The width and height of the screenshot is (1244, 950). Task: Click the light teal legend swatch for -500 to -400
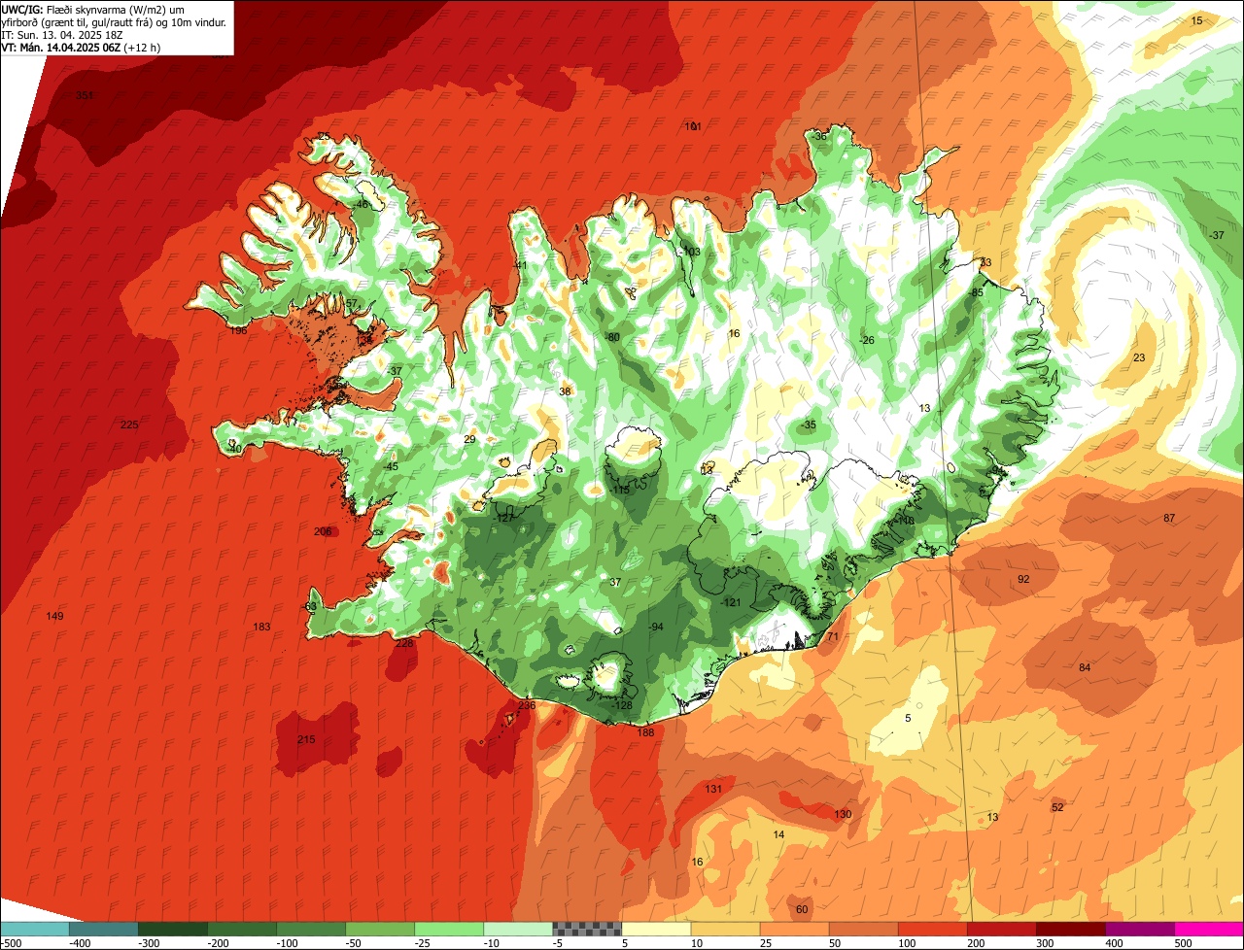pos(35,929)
